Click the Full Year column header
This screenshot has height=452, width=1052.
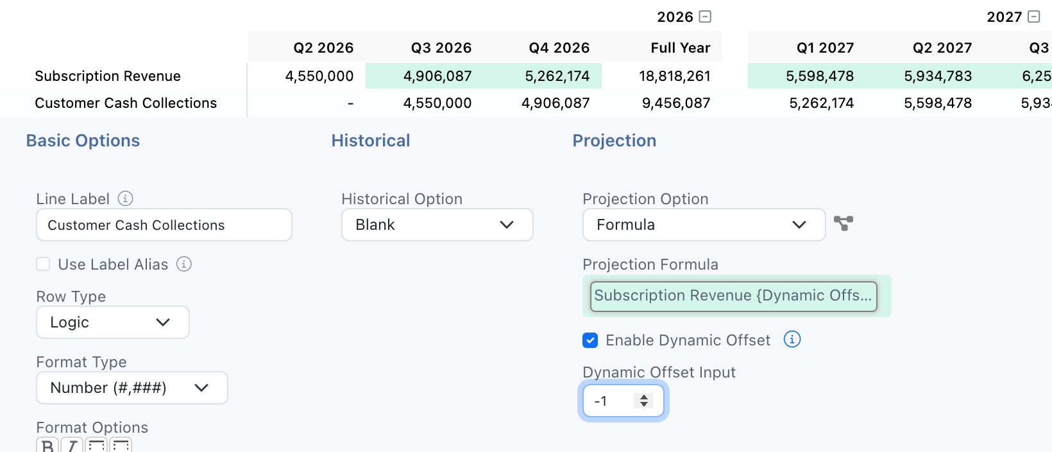coord(681,48)
